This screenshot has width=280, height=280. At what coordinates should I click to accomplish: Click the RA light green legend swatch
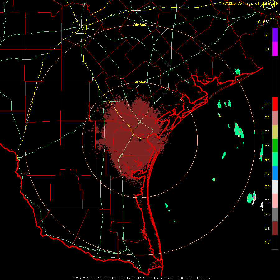275,159
